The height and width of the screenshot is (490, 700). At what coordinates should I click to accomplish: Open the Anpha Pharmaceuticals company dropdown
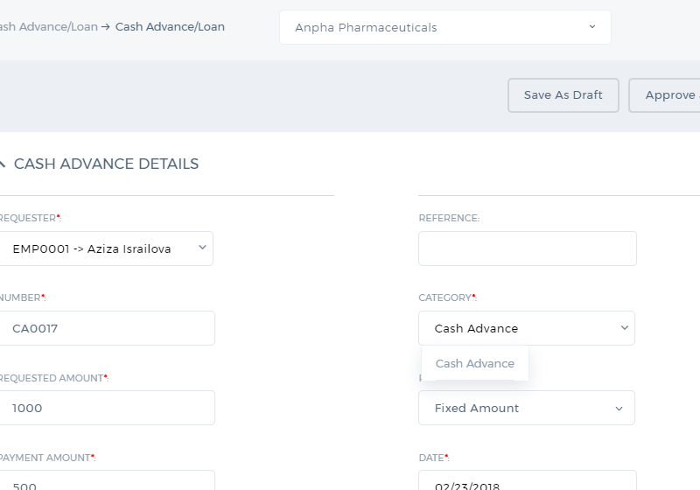[x=445, y=27]
